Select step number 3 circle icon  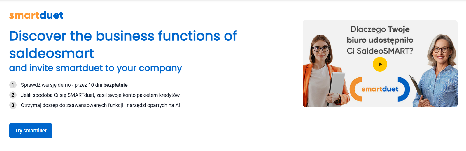click(x=13, y=105)
